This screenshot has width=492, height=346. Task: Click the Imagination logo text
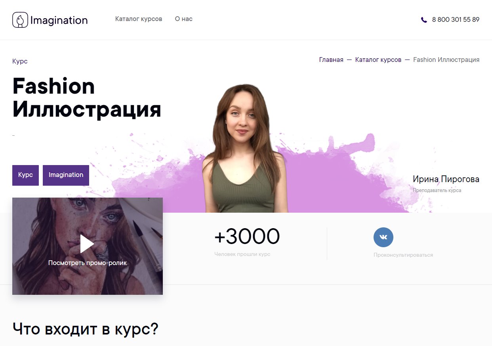[59, 20]
